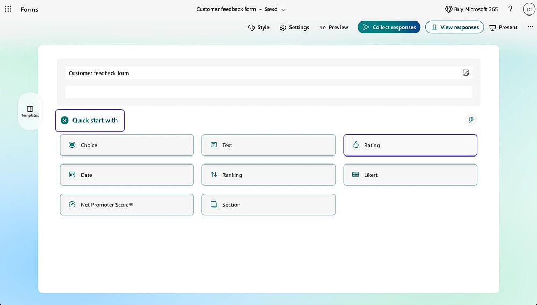537x305 pixels.
Task: Open the app launcher grid icon
Action: point(8,9)
